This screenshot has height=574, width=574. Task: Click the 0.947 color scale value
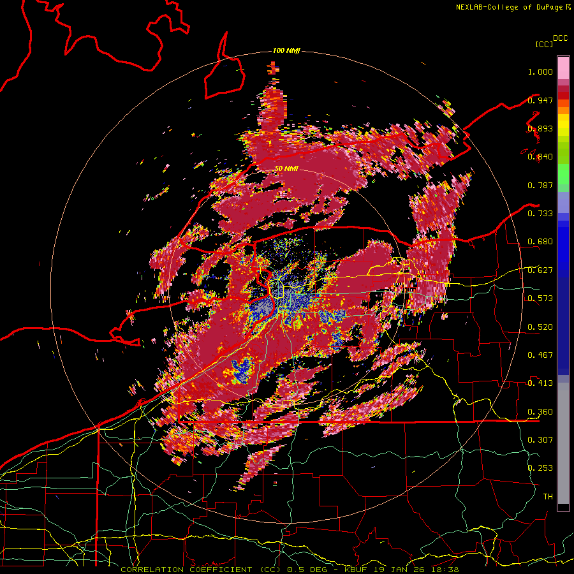click(x=540, y=100)
